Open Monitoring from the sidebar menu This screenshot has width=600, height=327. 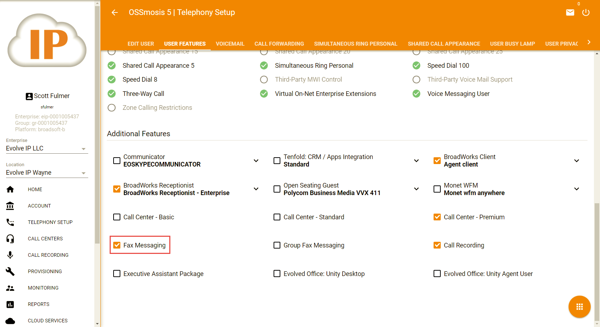43,288
